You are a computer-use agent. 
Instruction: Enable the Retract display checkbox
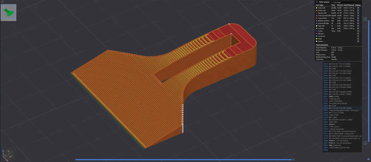click(x=358, y=33)
